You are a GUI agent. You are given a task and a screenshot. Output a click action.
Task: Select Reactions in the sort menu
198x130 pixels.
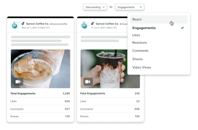click(x=140, y=42)
